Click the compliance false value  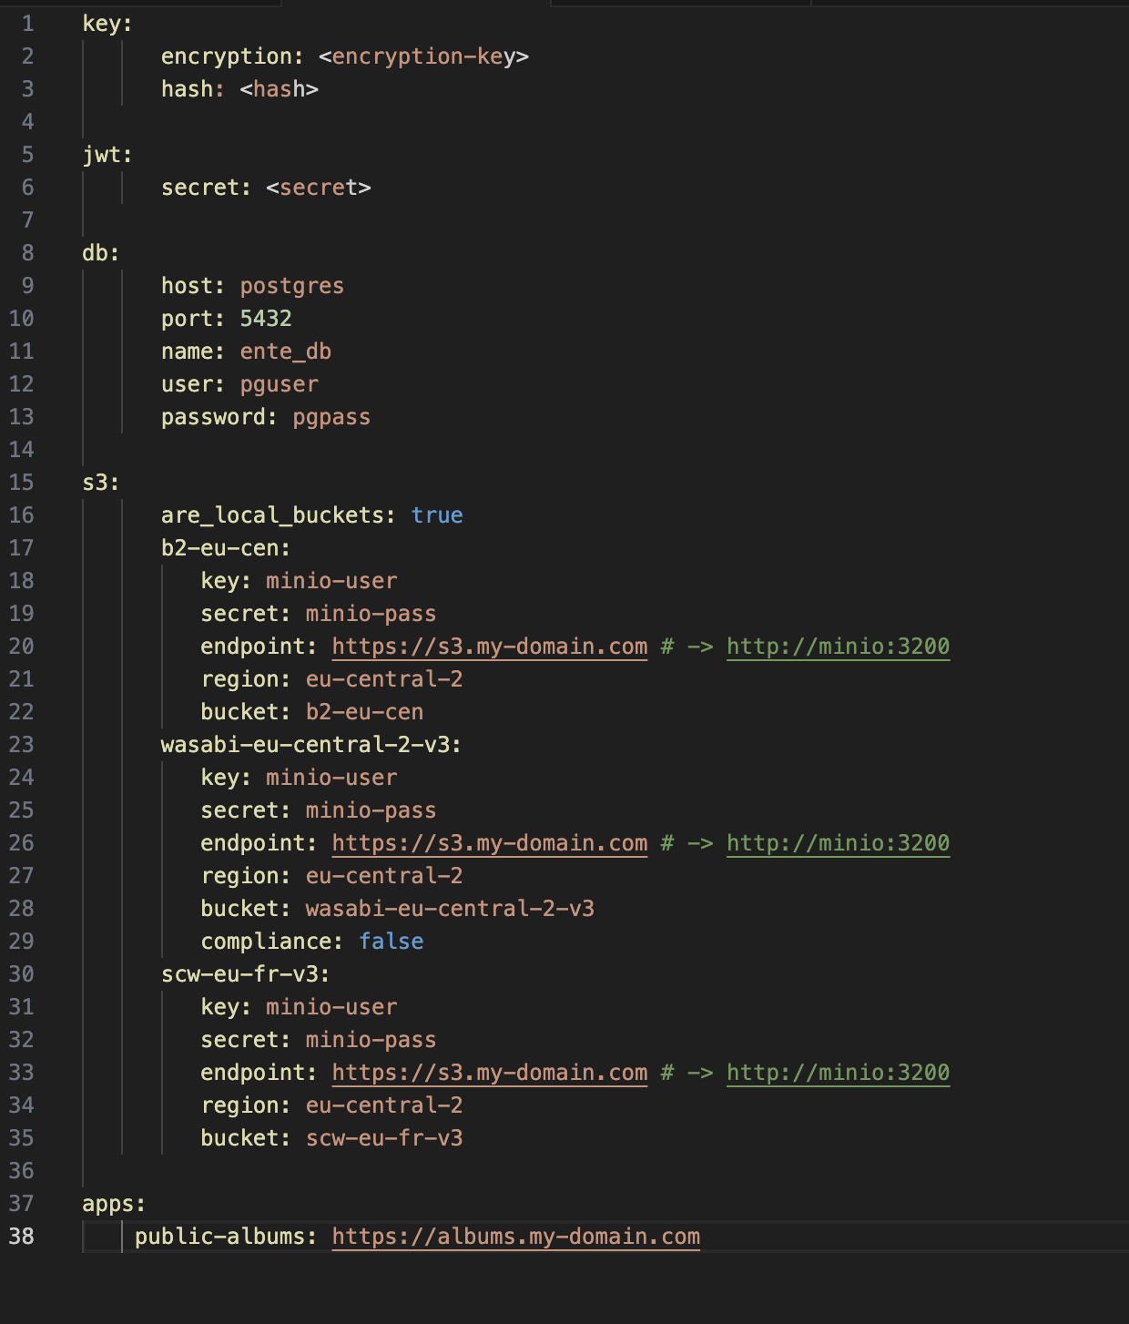[x=392, y=942]
